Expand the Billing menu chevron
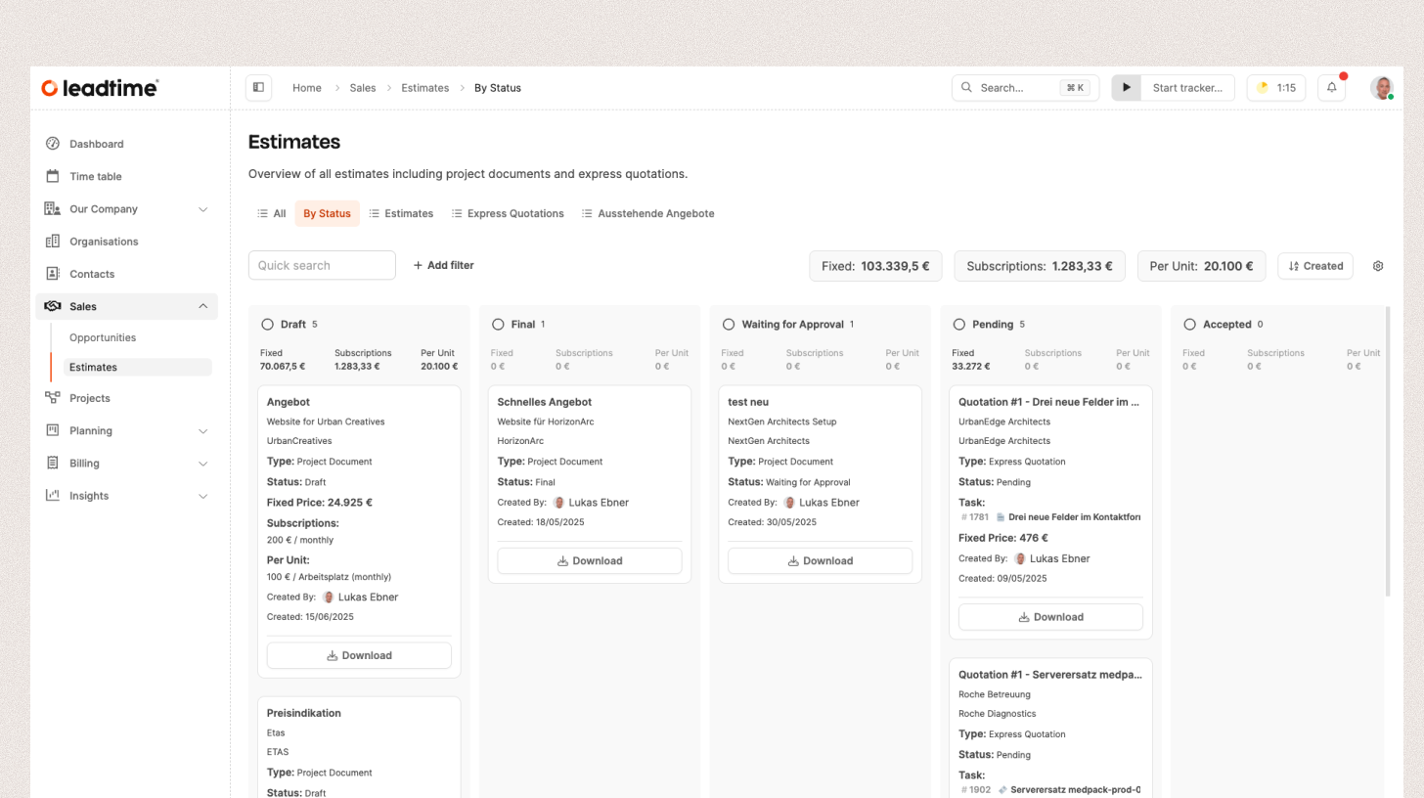The image size is (1424, 798). click(203, 464)
